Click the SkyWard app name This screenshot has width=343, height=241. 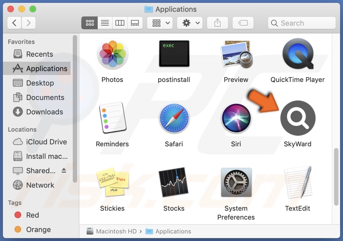(x=297, y=144)
